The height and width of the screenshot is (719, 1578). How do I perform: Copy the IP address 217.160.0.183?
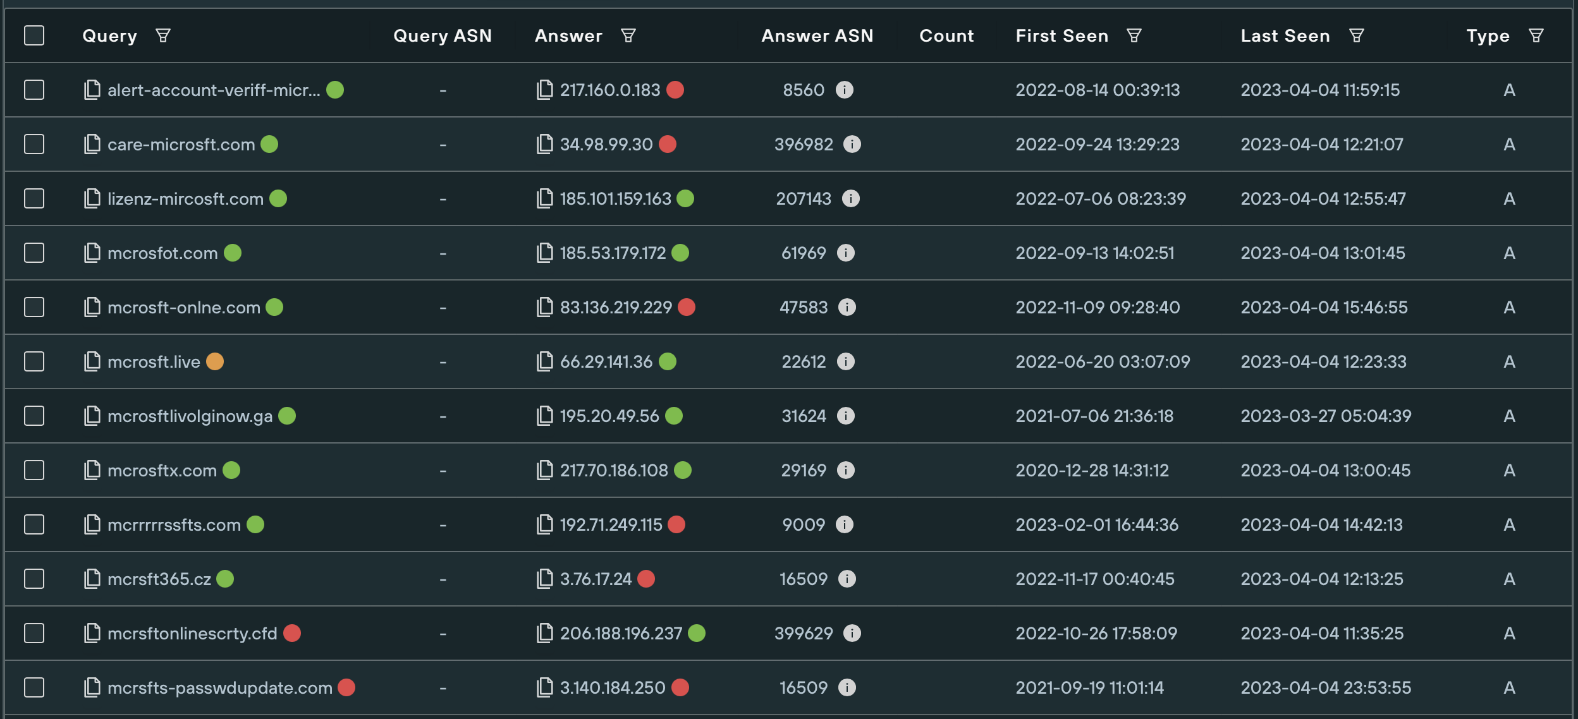tap(544, 90)
